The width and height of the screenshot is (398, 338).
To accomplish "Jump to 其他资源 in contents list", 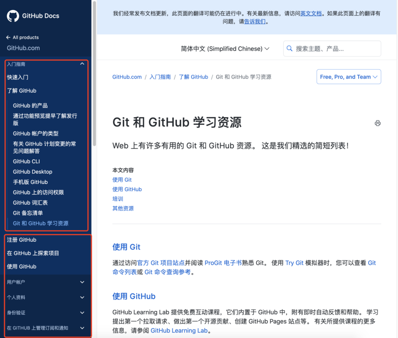I will (x=123, y=209).
